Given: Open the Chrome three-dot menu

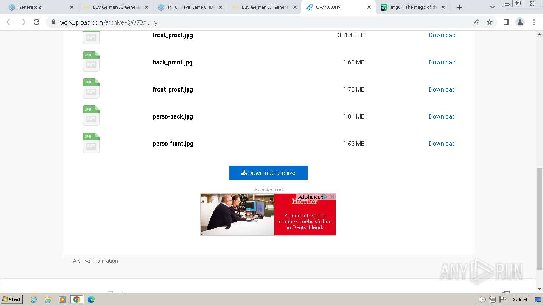Looking at the screenshot, I should tap(534, 22).
